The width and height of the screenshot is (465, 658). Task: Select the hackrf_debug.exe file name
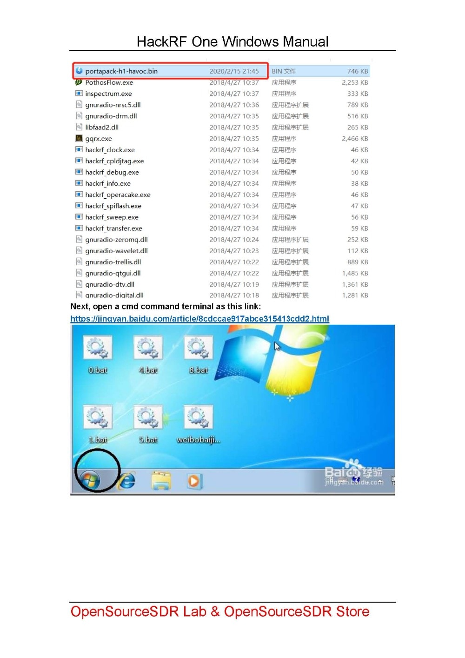(x=112, y=172)
